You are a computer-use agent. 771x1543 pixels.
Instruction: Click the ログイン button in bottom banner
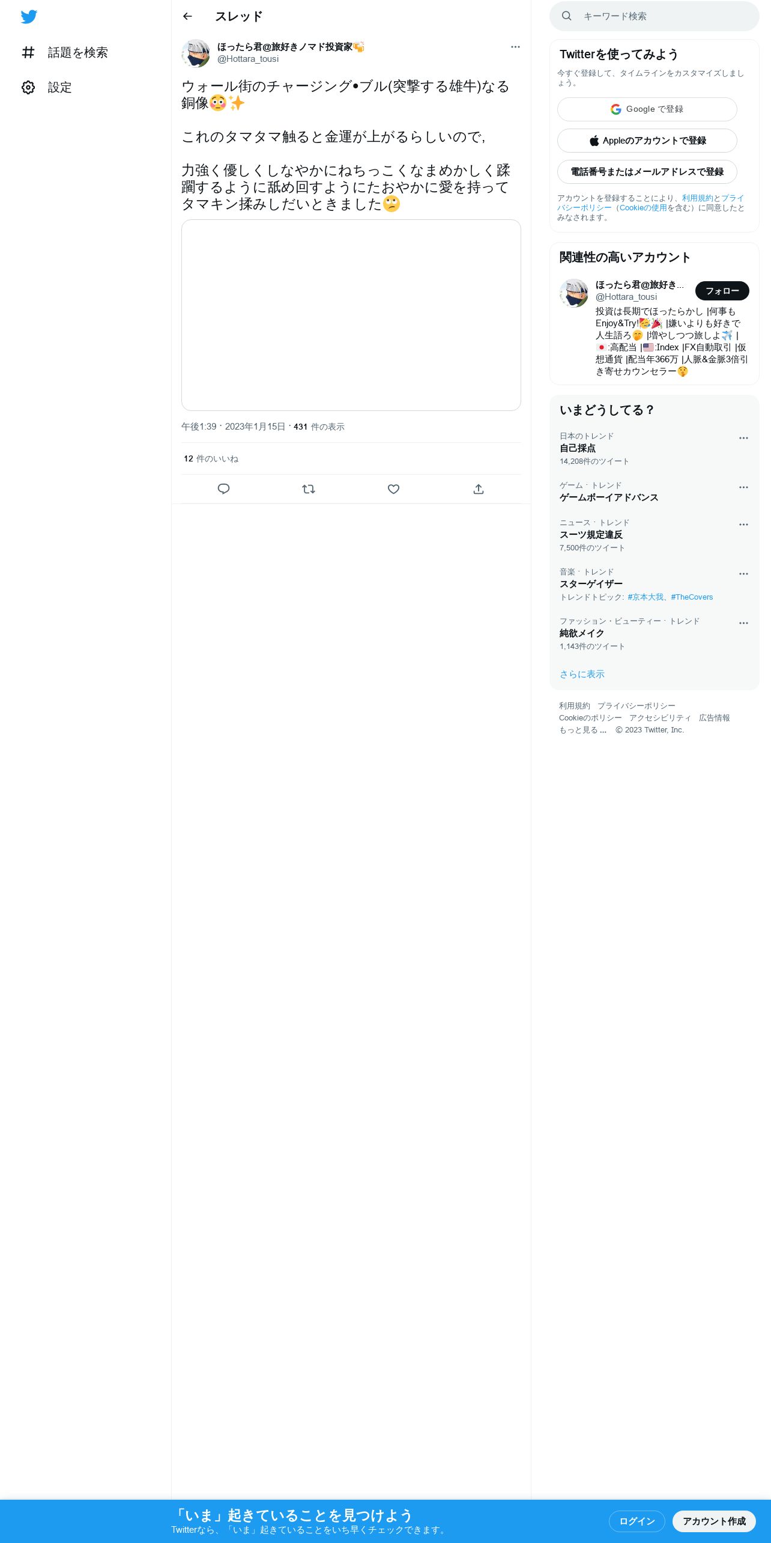637,1521
